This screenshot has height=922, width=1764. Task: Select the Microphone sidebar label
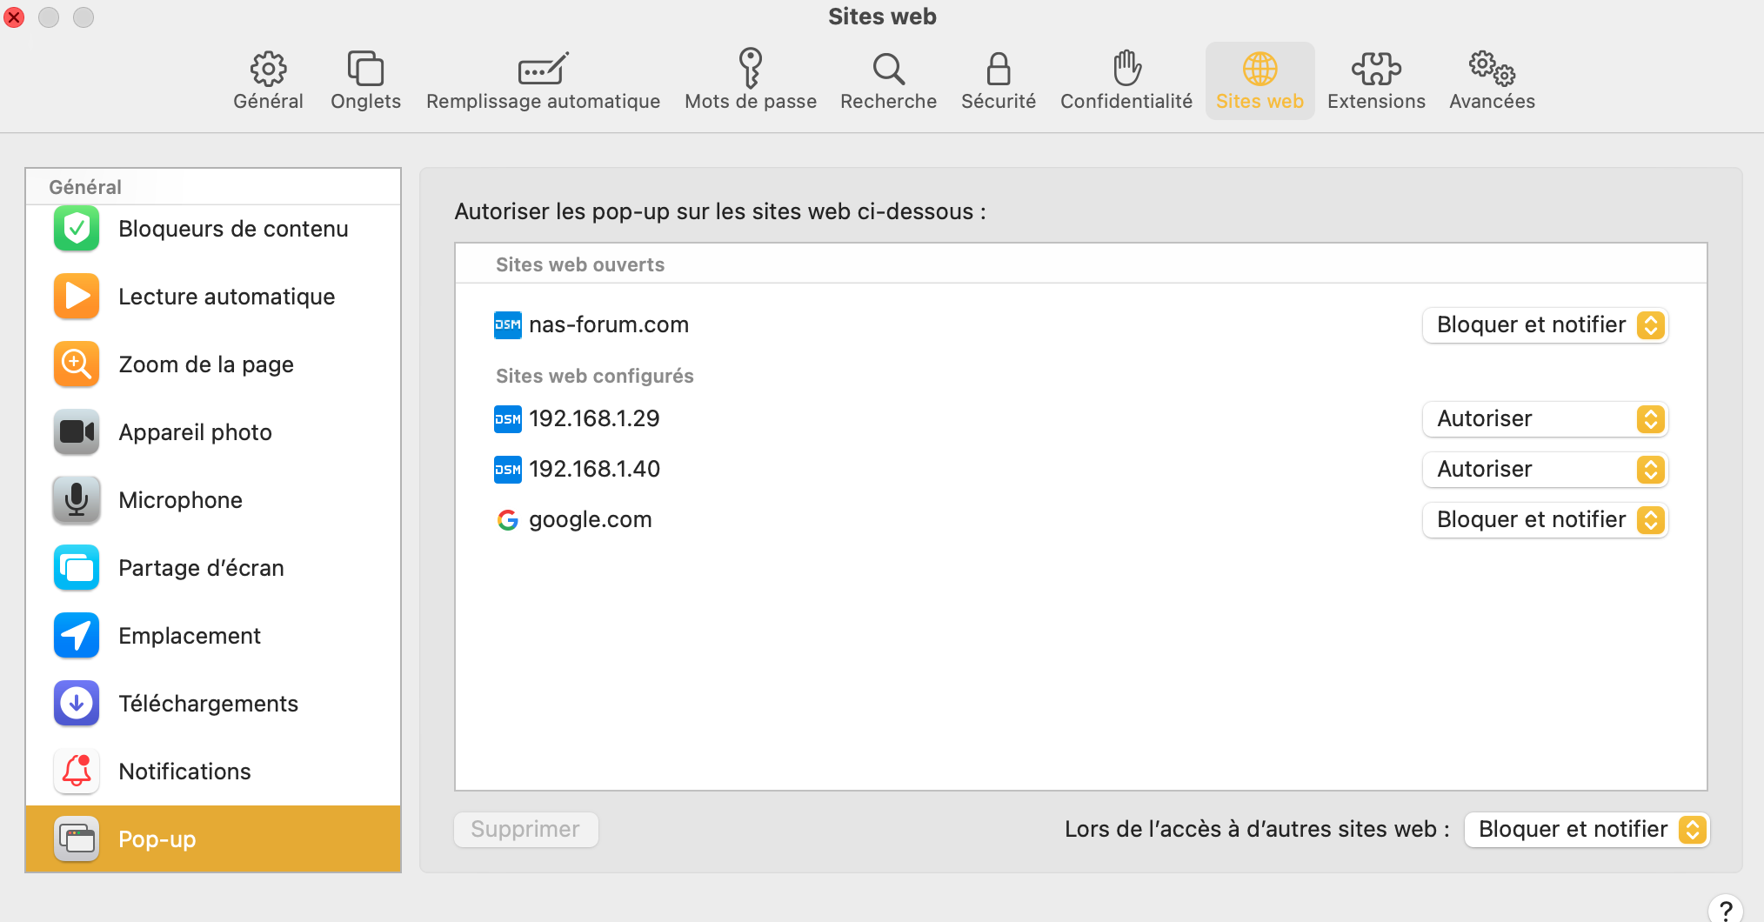point(180,500)
